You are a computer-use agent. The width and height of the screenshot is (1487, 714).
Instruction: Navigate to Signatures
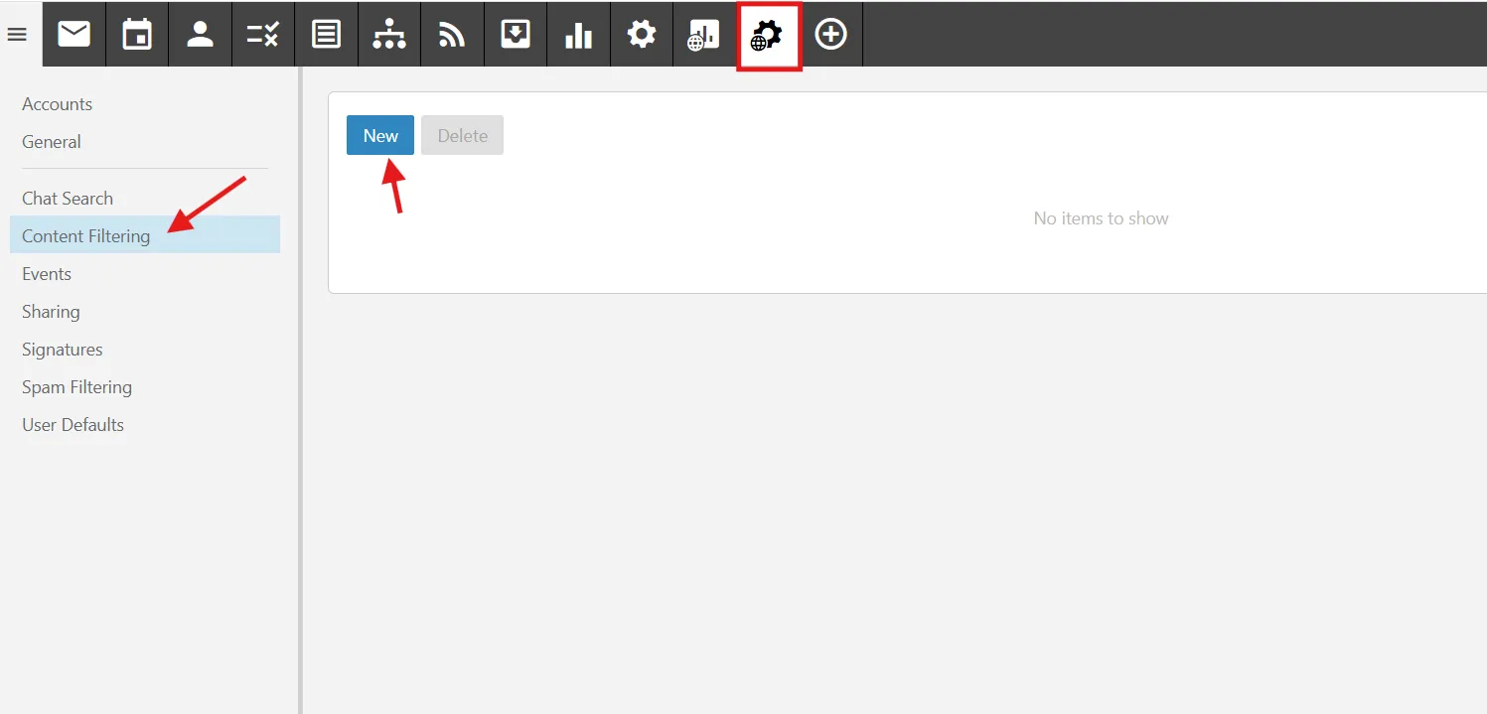pyautogui.click(x=63, y=350)
